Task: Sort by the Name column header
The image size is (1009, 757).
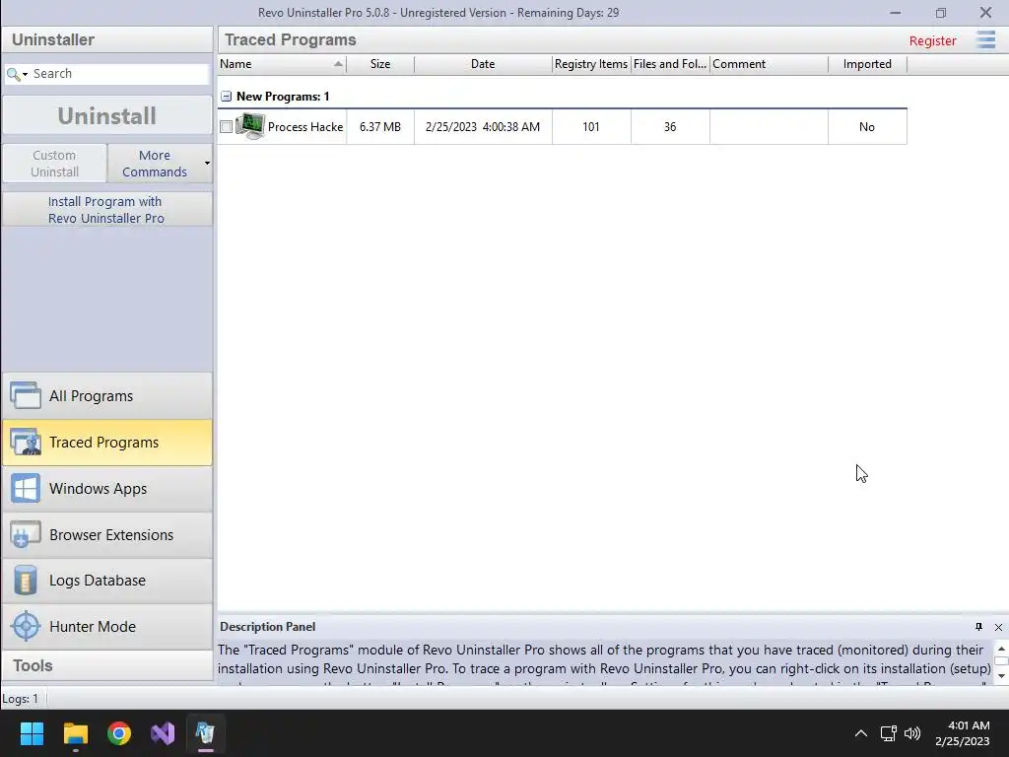Action: [282, 64]
